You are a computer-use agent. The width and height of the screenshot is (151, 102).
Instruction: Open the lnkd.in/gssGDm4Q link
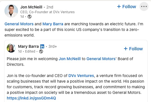pyautogui.click(x=31, y=98)
